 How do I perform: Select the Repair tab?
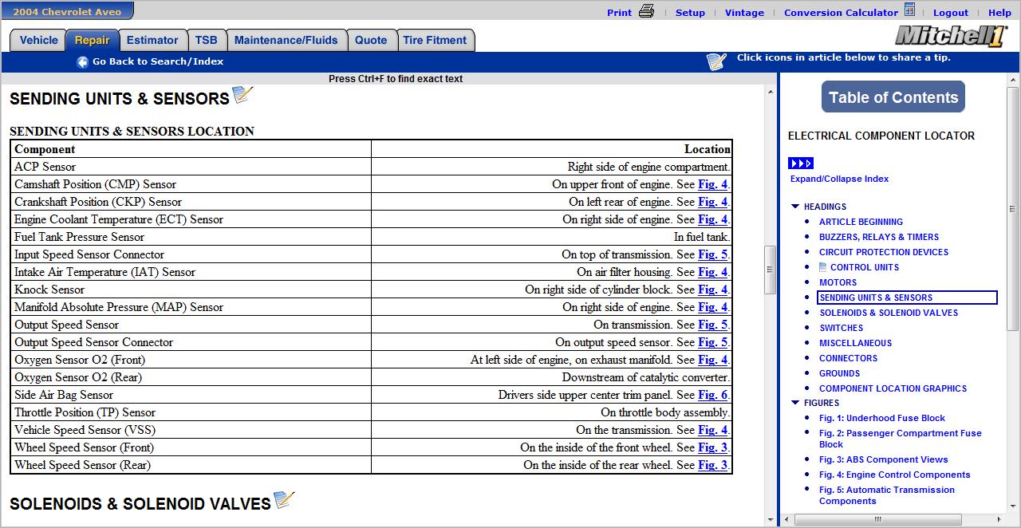coord(93,41)
